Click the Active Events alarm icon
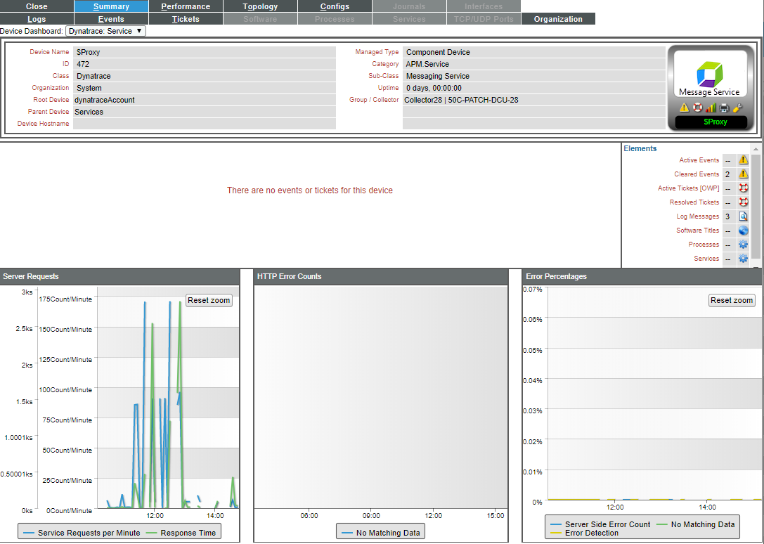Viewport: 764px width, 544px height. [x=743, y=160]
